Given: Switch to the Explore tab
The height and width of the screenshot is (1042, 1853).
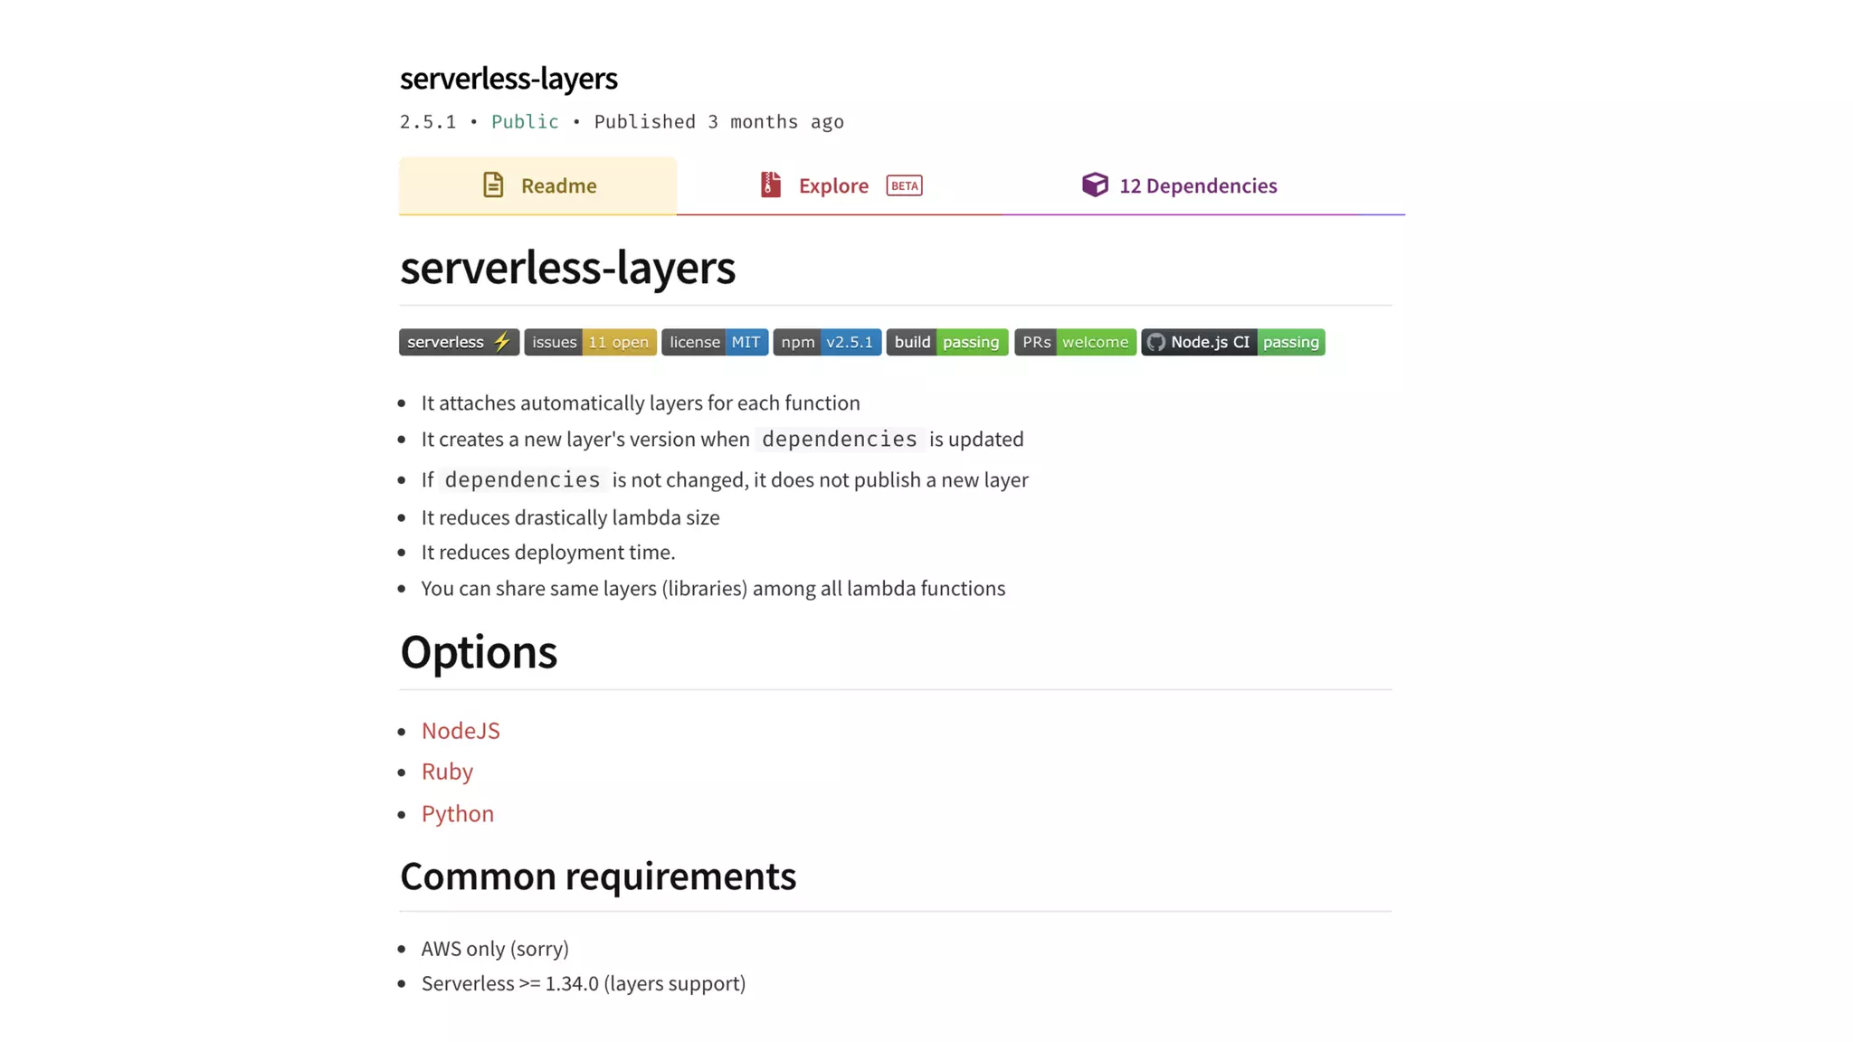Looking at the screenshot, I should pos(841,185).
